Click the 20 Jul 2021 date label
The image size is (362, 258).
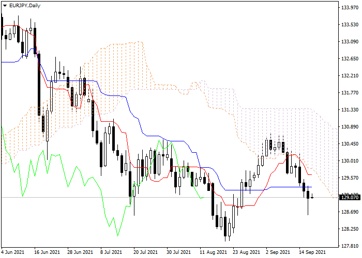click(145, 252)
